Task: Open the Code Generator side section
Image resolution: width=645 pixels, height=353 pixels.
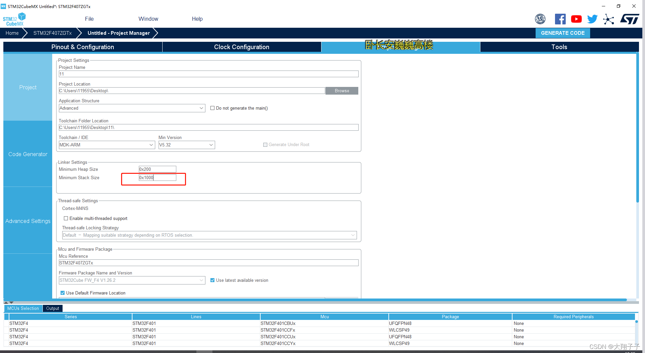Action: [28, 154]
